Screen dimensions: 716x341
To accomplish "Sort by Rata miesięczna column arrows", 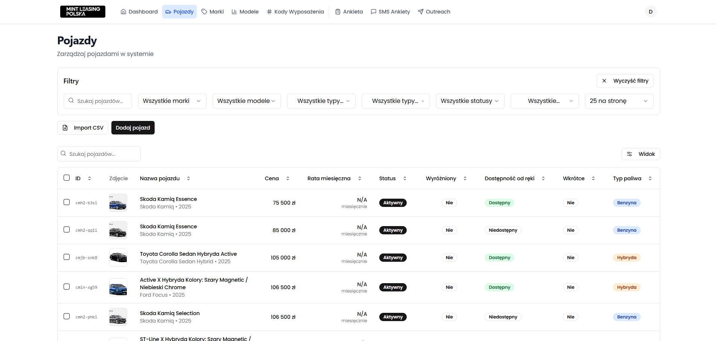I will [x=360, y=178].
